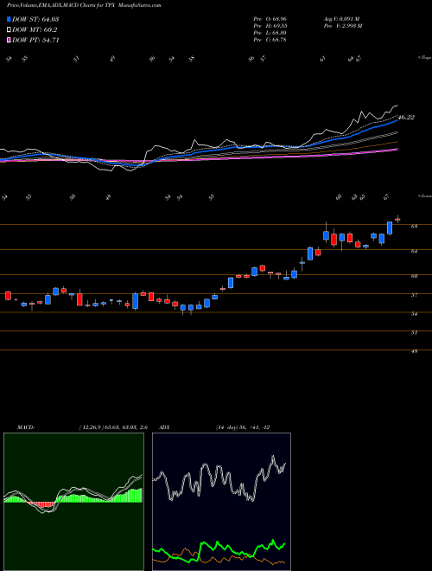This screenshot has width=432, height=571.
Task: Click the 'Avg V: 0.991 M' volume text
Action: tap(342, 19)
